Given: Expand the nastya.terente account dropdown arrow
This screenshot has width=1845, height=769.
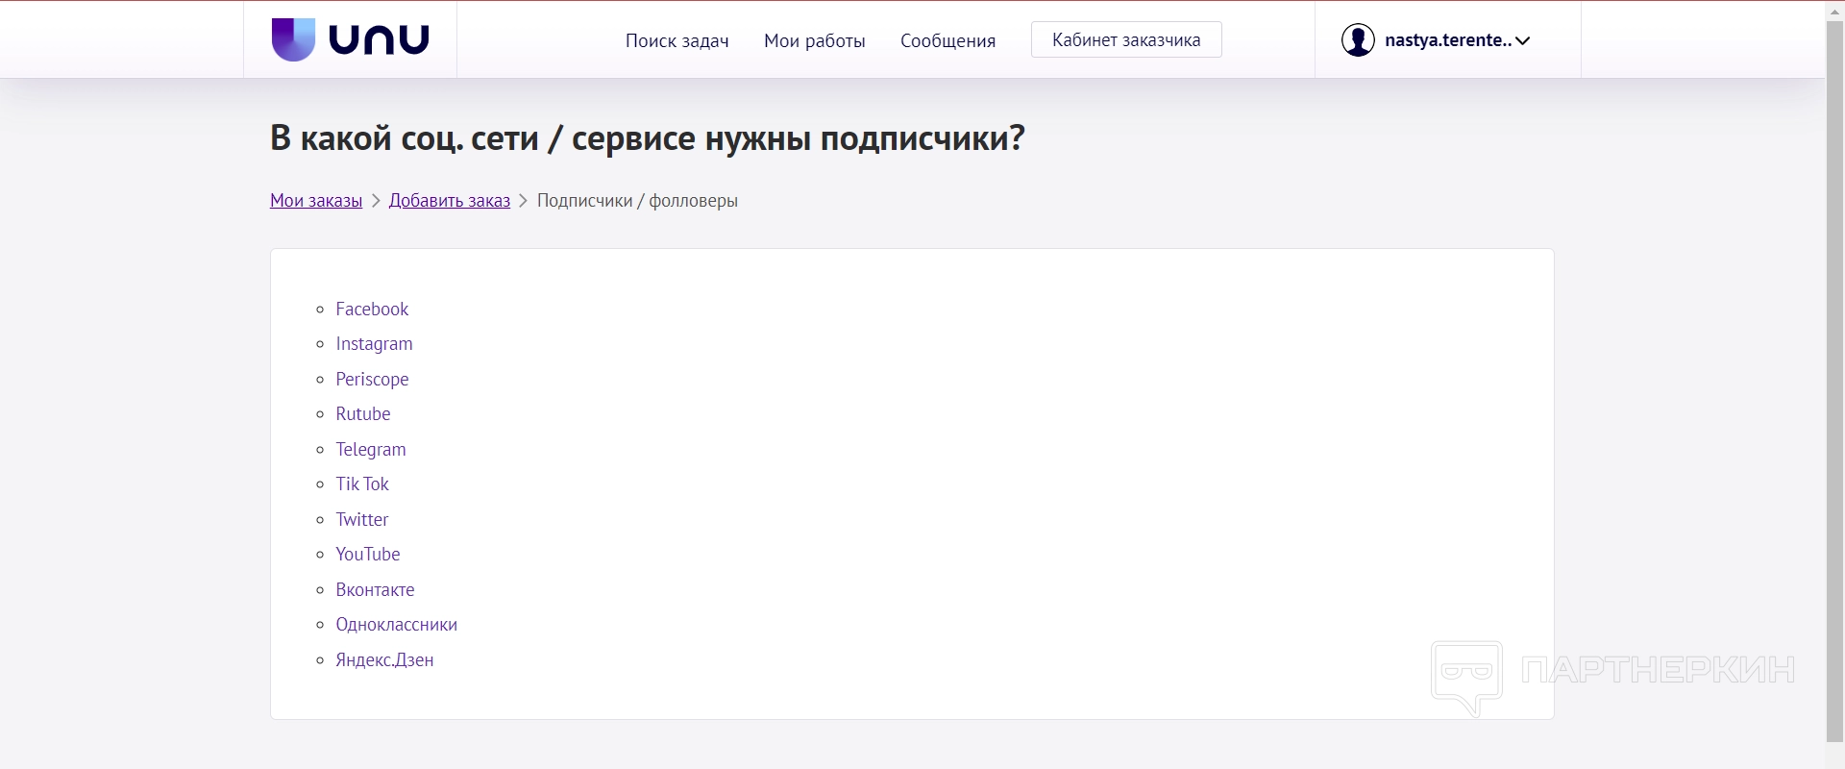Looking at the screenshot, I should [x=1522, y=40].
